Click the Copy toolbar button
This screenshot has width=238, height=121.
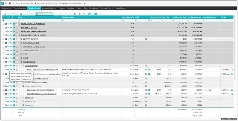click(17, 3)
